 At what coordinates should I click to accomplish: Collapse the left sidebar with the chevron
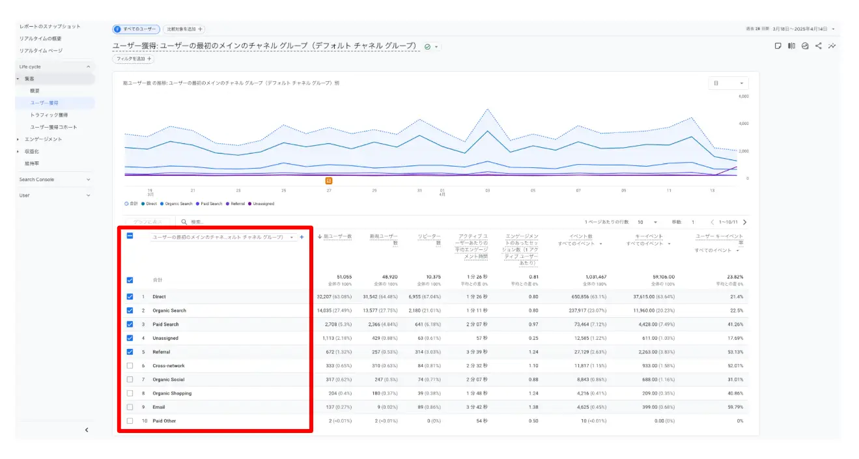[87, 430]
